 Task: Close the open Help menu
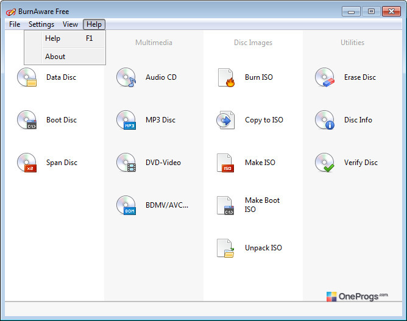tap(94, 24)
